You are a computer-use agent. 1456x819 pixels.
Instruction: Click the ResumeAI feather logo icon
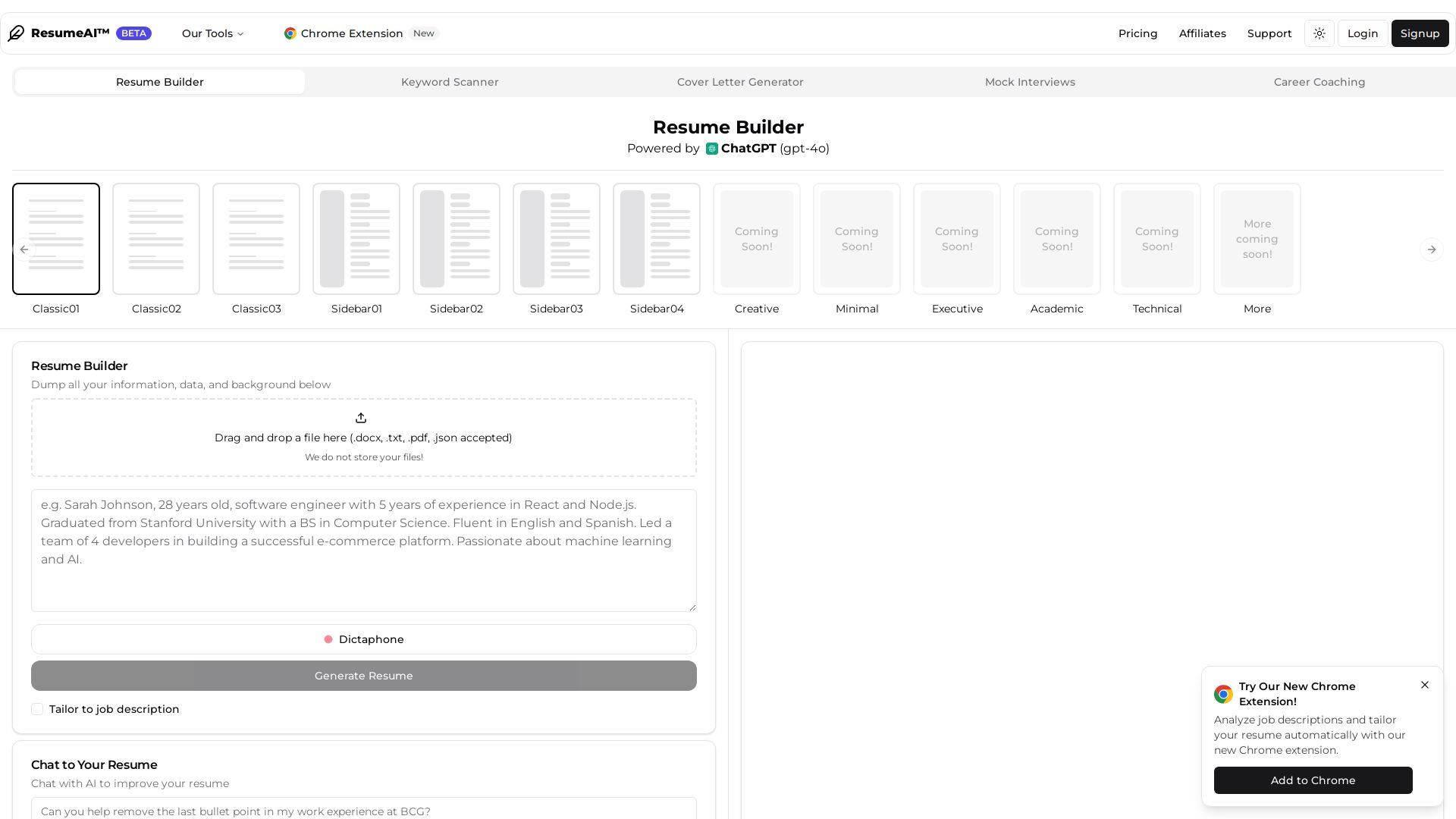(17, 33)
